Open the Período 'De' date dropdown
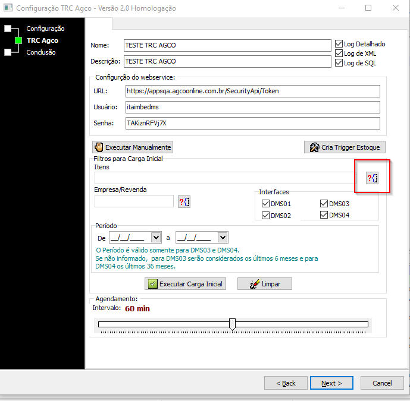This screenshot has height=401, width=410. (x=156, y=238)
